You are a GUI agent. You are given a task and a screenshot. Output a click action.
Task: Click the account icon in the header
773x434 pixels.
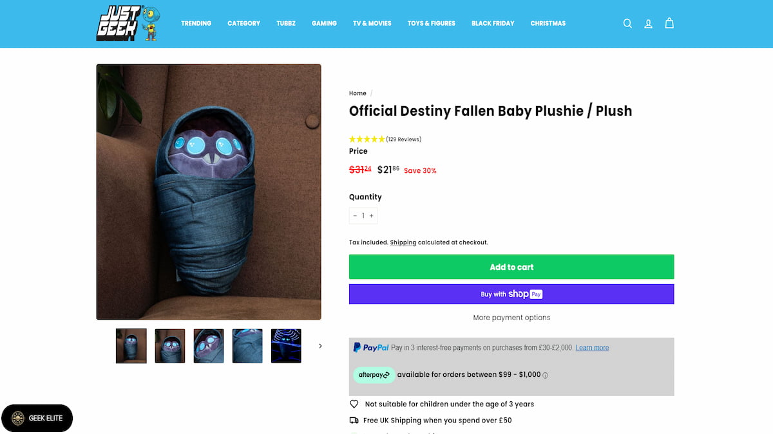click(648, 23)
